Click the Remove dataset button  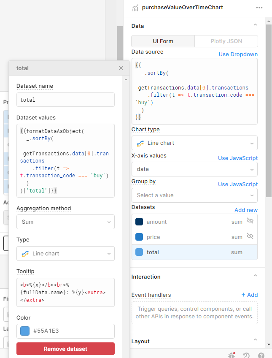65,349
